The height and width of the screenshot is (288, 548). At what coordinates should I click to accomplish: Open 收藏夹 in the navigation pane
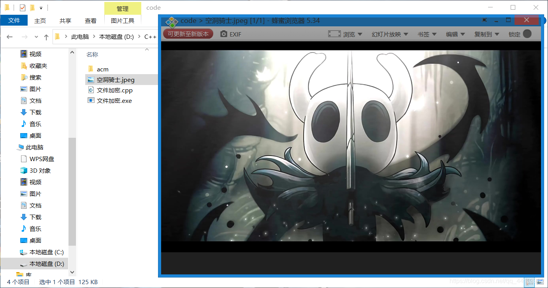coord(34,66)
